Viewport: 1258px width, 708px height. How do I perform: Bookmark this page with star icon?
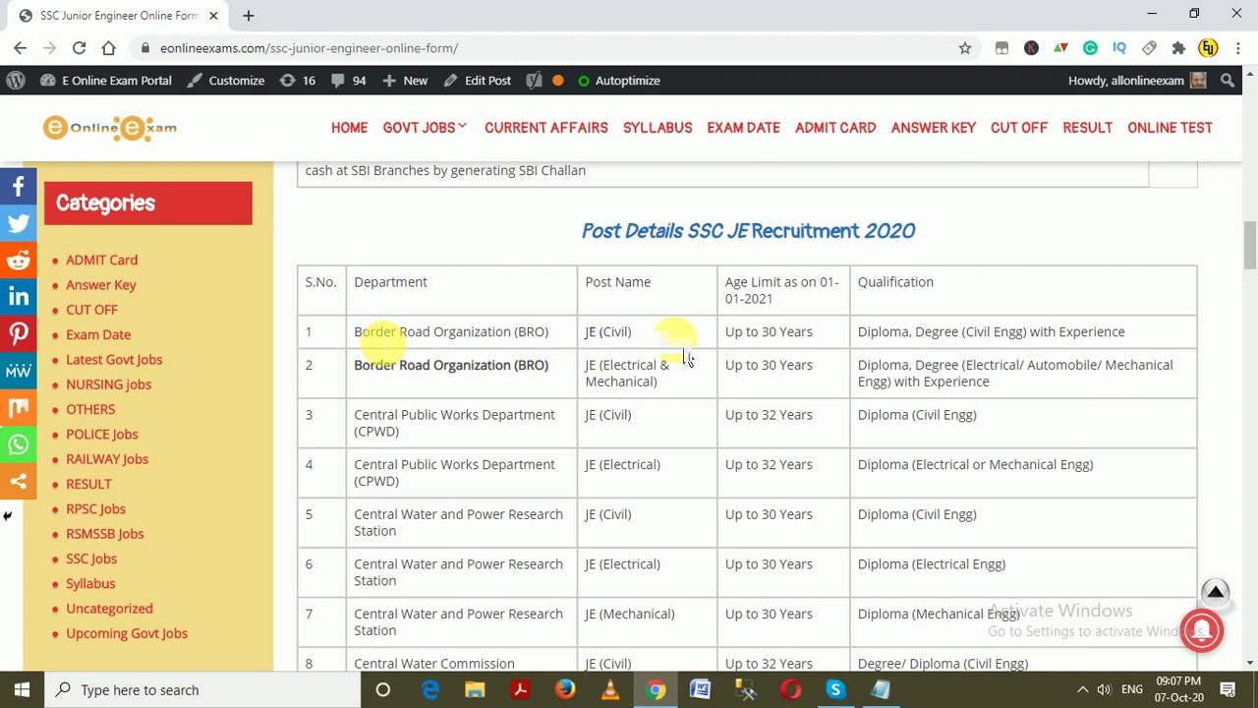pyautogui.click(x=965, y=48)
